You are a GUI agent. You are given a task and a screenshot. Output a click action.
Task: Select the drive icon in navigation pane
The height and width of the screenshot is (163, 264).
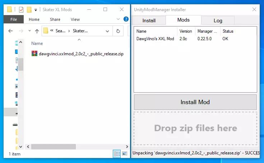15,125
